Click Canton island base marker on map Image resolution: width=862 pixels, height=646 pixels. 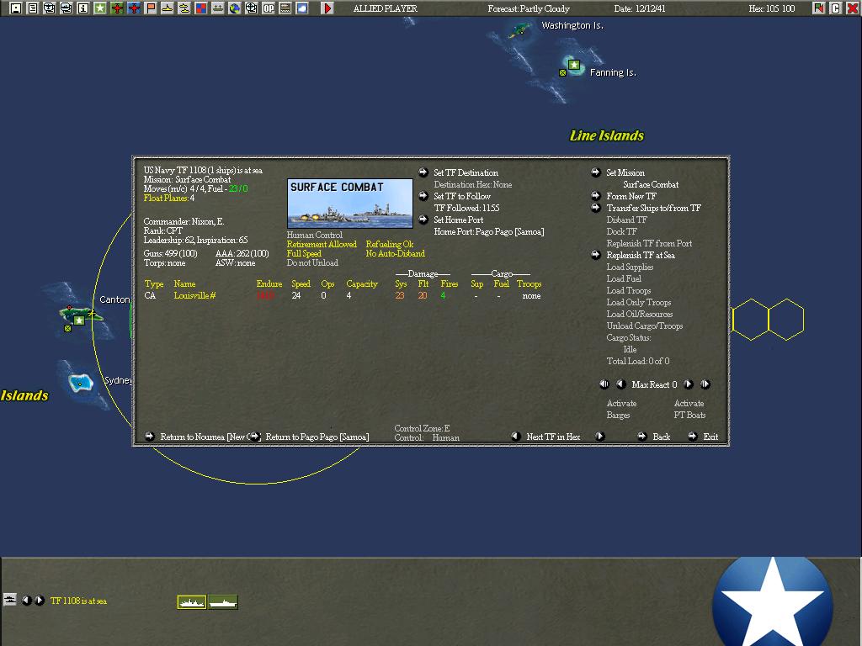pos(79,320)
